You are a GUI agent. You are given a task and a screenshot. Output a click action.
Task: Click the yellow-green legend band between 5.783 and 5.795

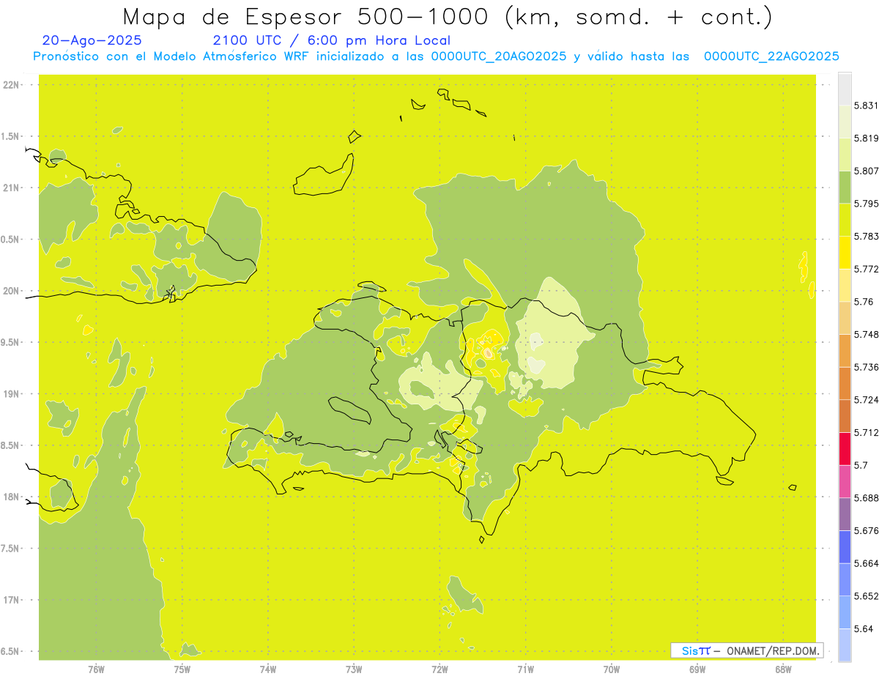coord(845,220)
